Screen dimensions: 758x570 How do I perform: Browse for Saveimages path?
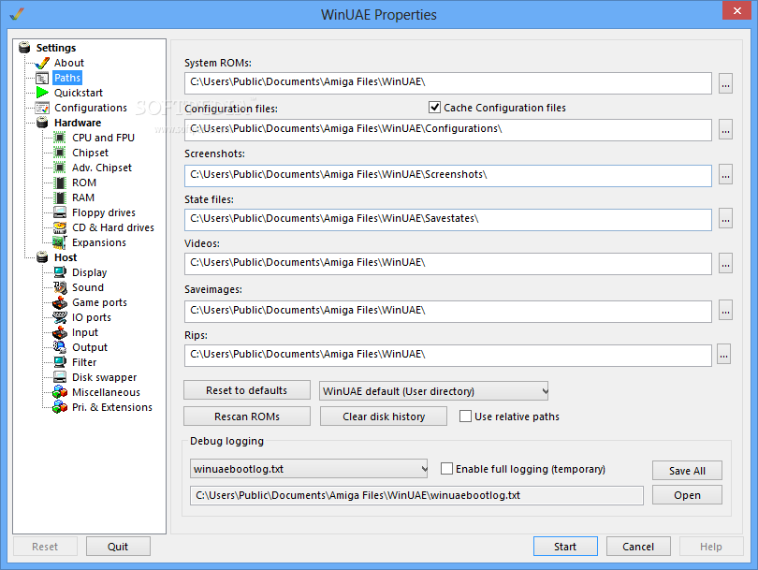(725, 311)
